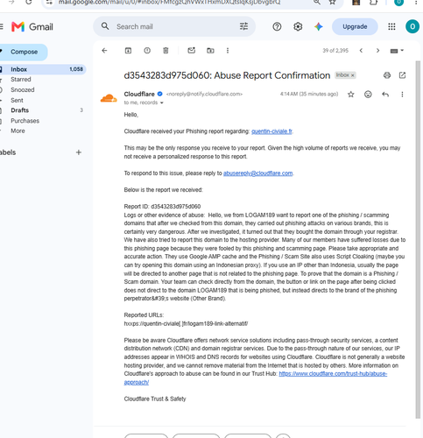423x438 pixels.
Task: Open the Move to folder icon
Action: 210,51
